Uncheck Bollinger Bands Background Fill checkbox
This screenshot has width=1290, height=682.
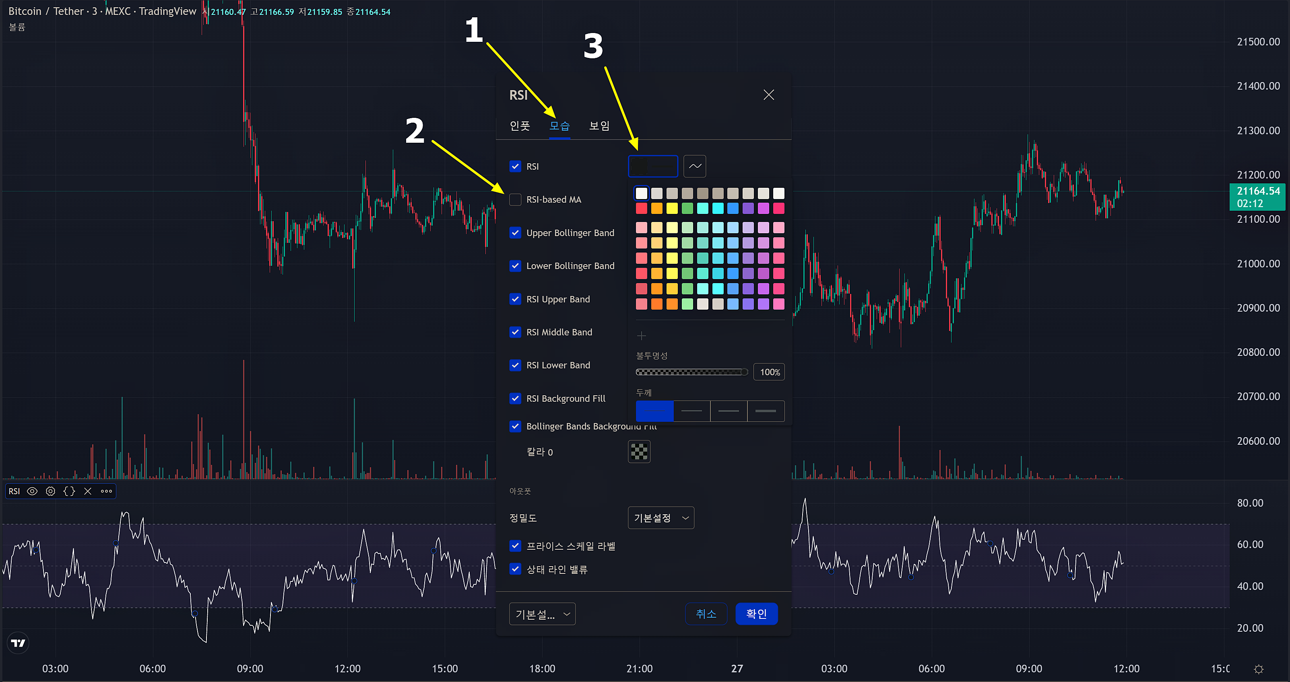coord(515,426)
